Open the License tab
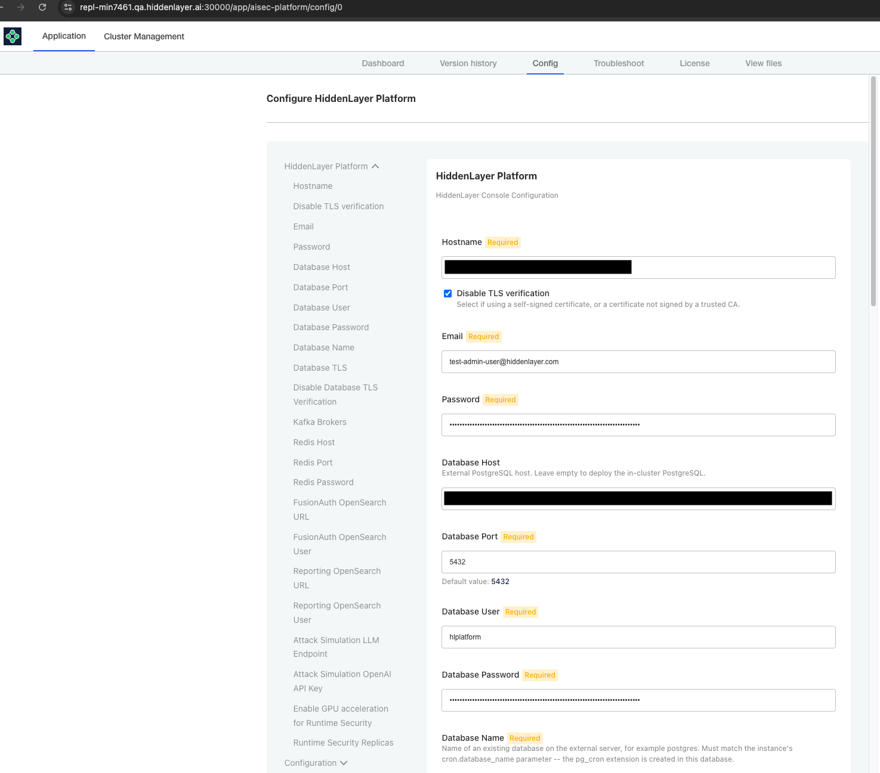This screenshot has height=773, width=880. click(x=694, y=63)
